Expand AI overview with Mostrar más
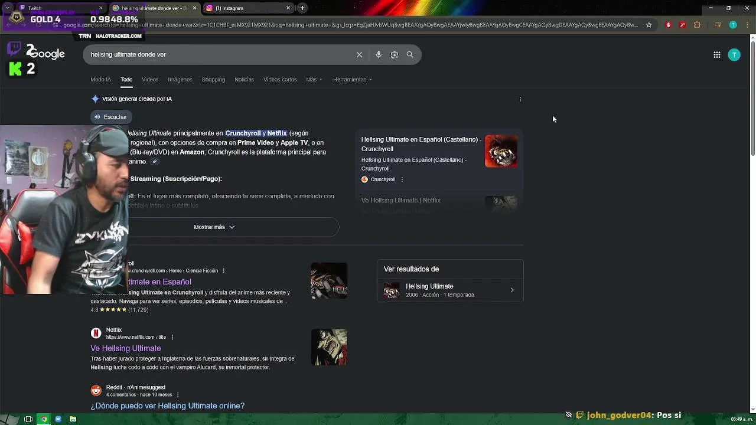756x425 pixels. [x=214, y=227]
